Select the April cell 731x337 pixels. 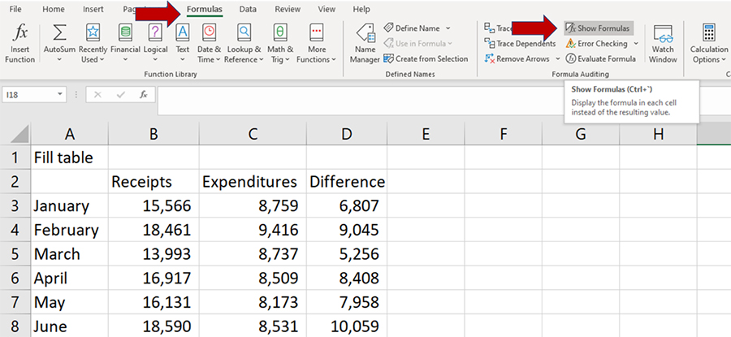pos(70,279)
